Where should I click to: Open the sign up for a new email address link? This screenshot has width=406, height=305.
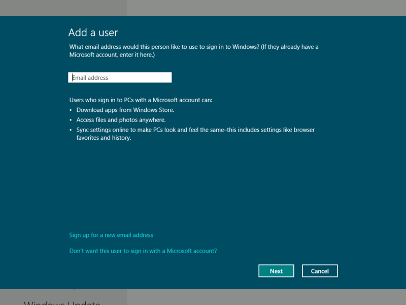111,235
